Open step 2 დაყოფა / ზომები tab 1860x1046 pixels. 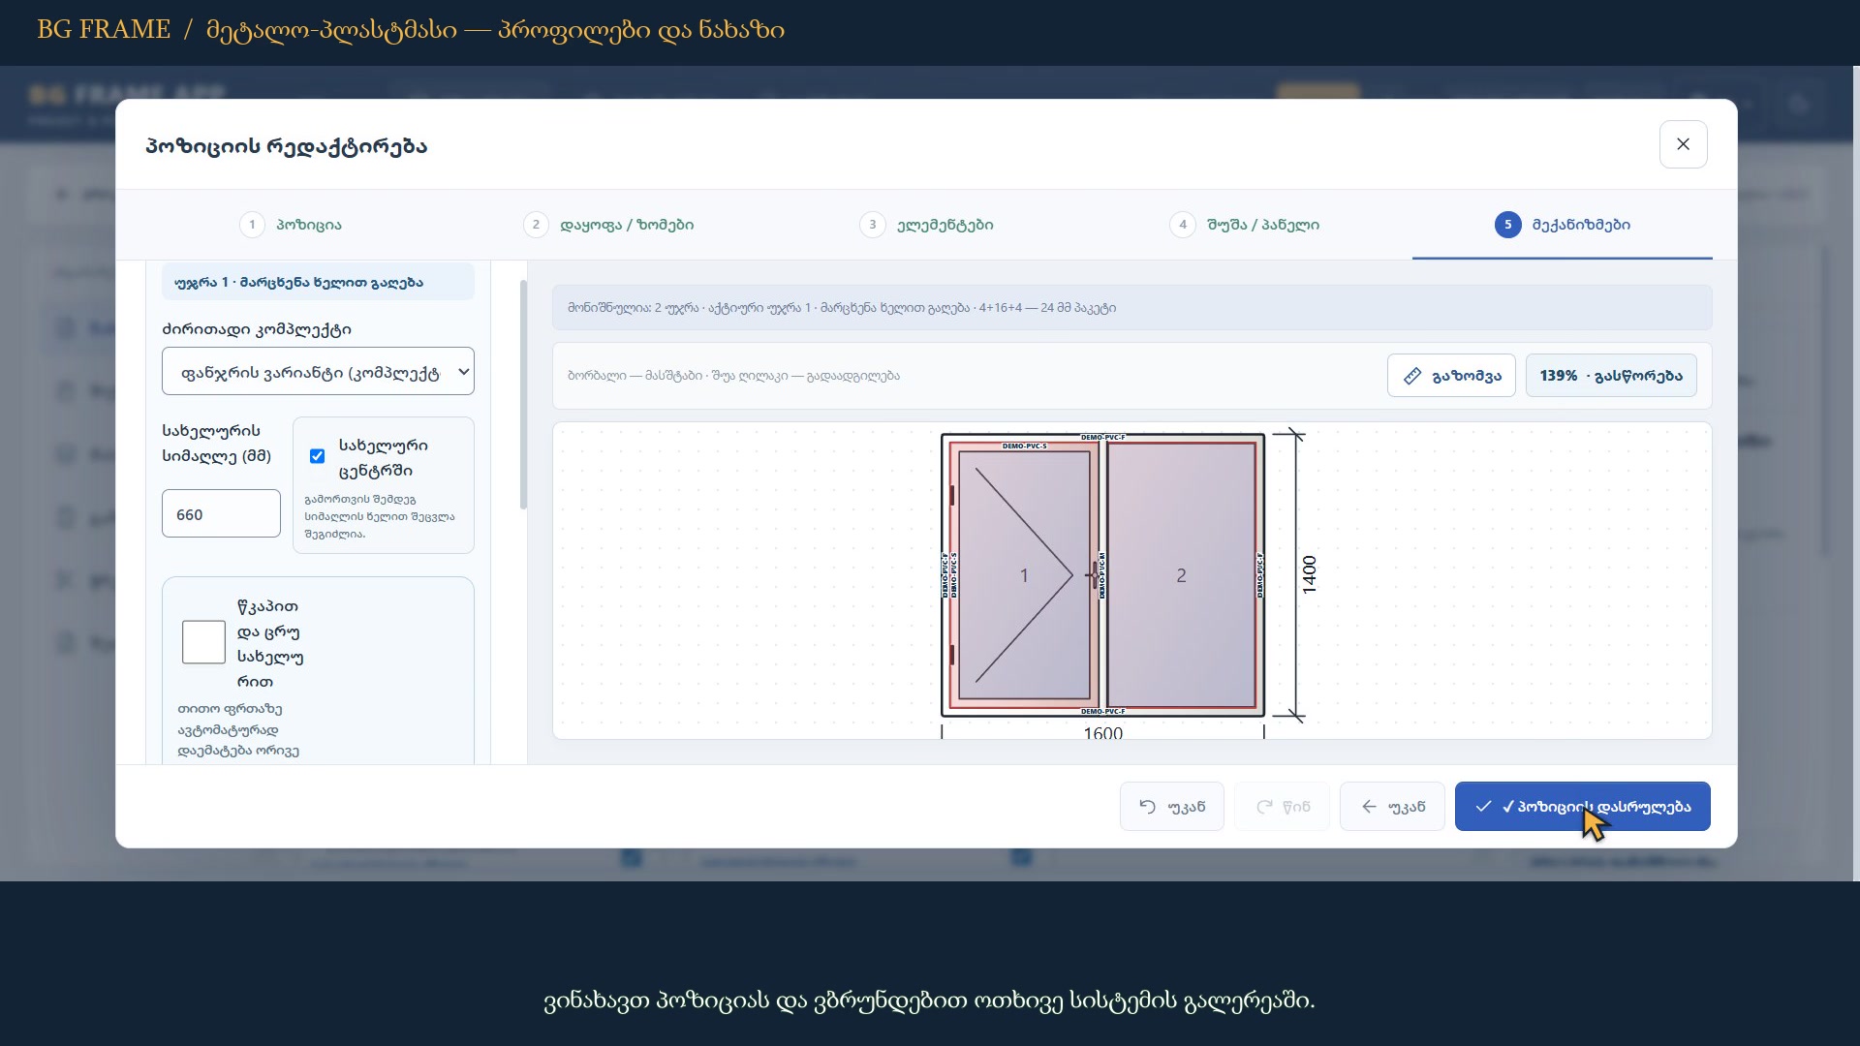coord(608,225)
